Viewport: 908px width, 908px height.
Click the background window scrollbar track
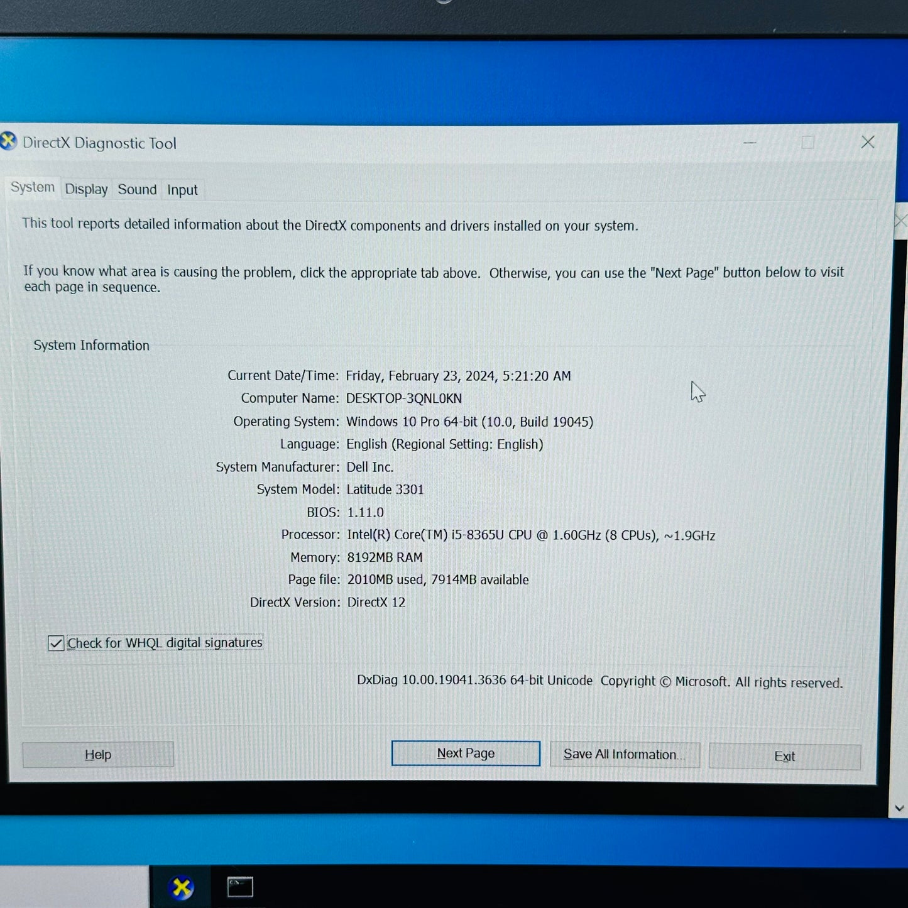click(x=899, y=503)
